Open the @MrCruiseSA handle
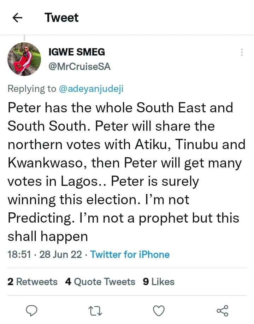The width and height of the screenshot is (254, 324). coord(79,66)
